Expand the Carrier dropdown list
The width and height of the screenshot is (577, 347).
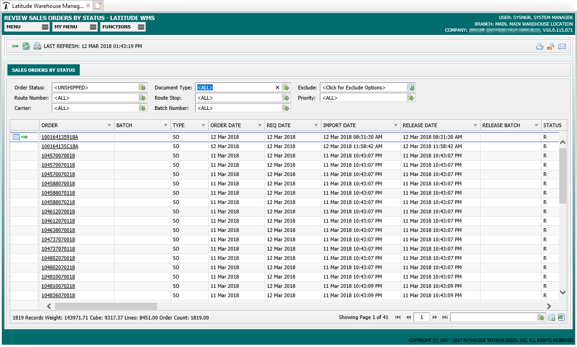[143, 108]
